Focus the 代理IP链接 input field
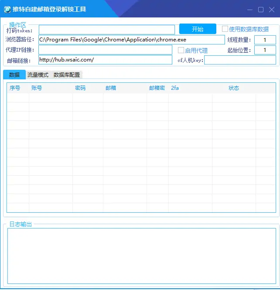Screen dimensions: 280x290 point(105,50)
